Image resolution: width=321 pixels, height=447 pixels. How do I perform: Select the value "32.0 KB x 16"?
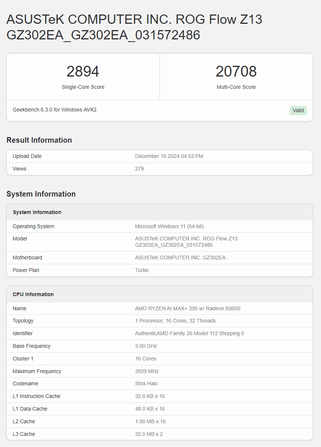click(150, 396)
